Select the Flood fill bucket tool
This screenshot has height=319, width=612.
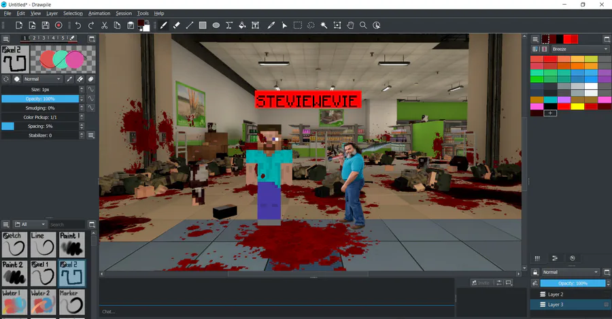[242, 25]
